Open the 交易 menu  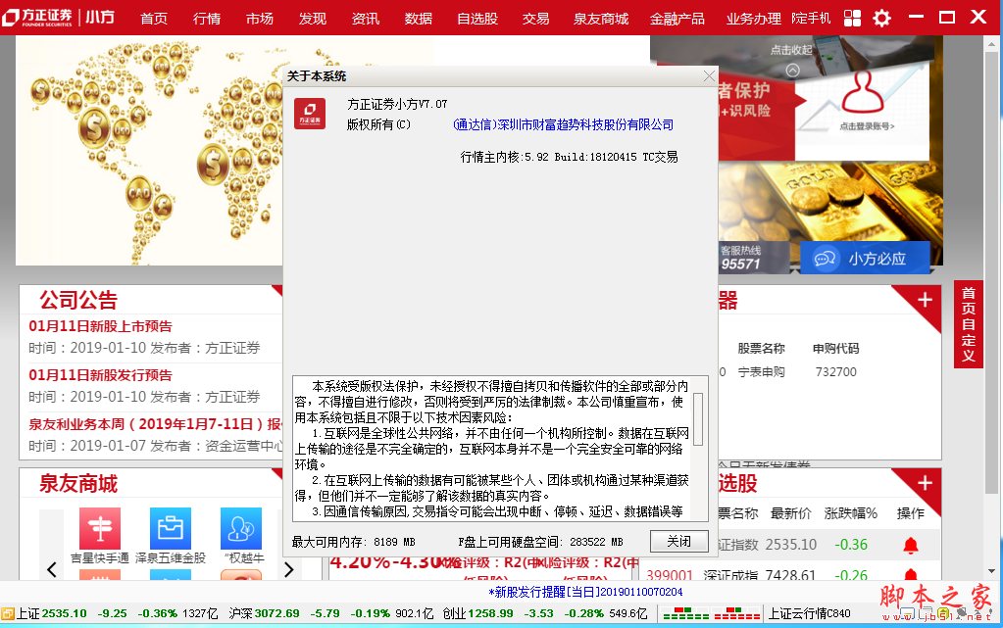(x=535, y=19)
